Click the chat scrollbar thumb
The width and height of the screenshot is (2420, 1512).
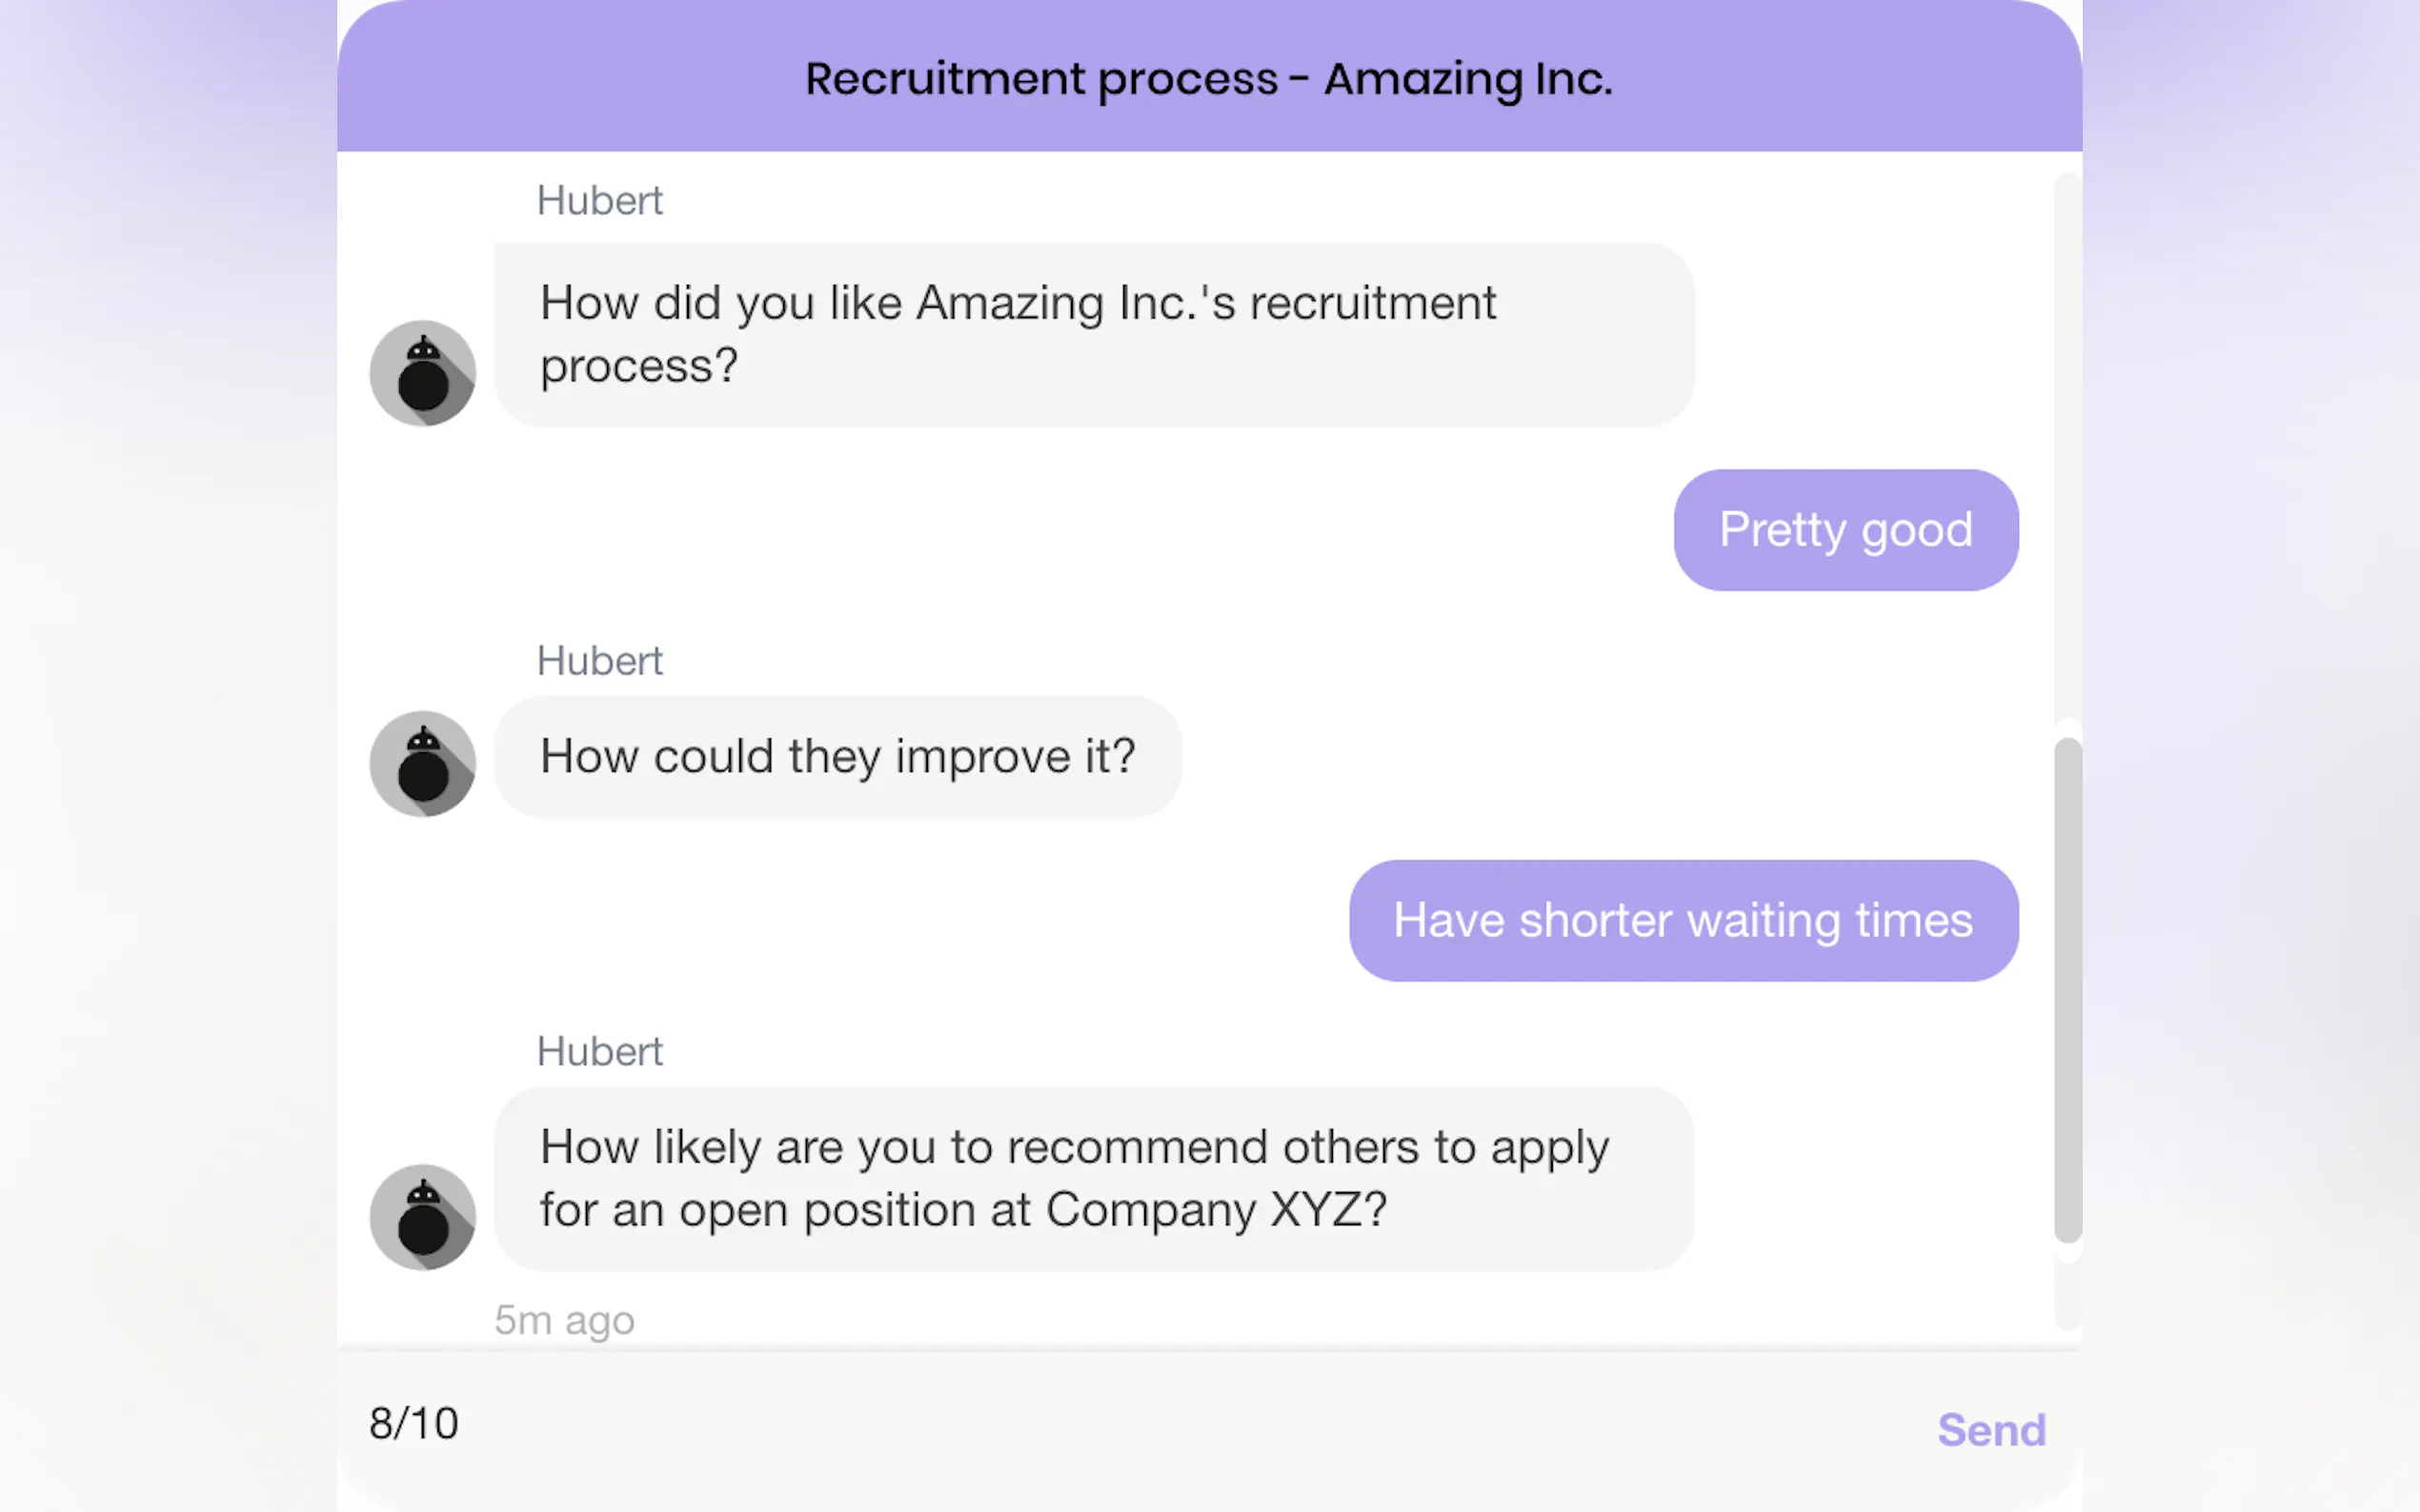(x=2067, y=990)
